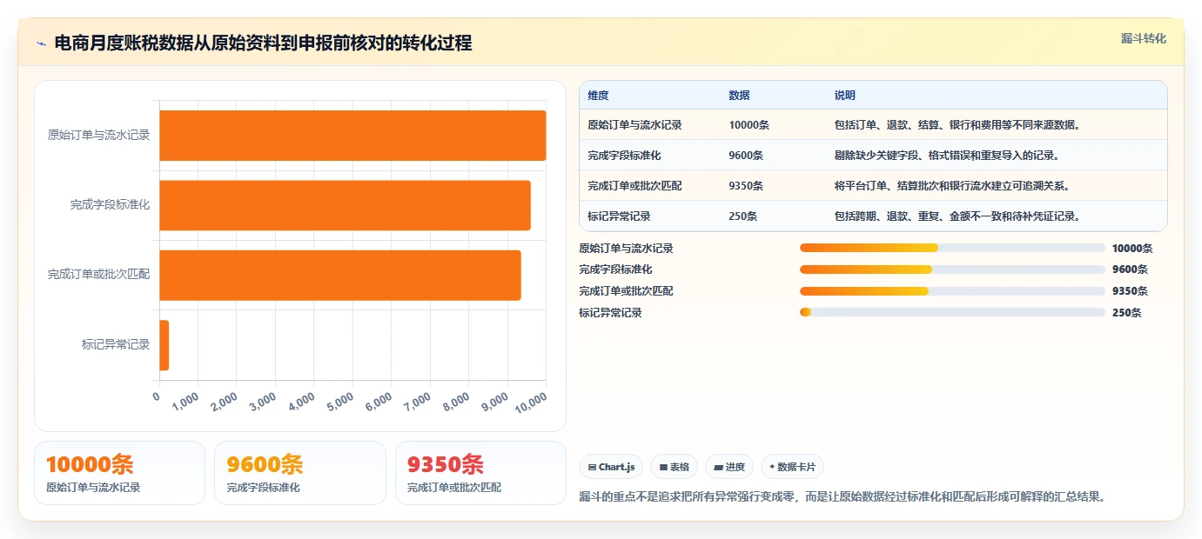Click the 数据 column header
Viewport: 1202px width, 539px height.
[739, 95]
